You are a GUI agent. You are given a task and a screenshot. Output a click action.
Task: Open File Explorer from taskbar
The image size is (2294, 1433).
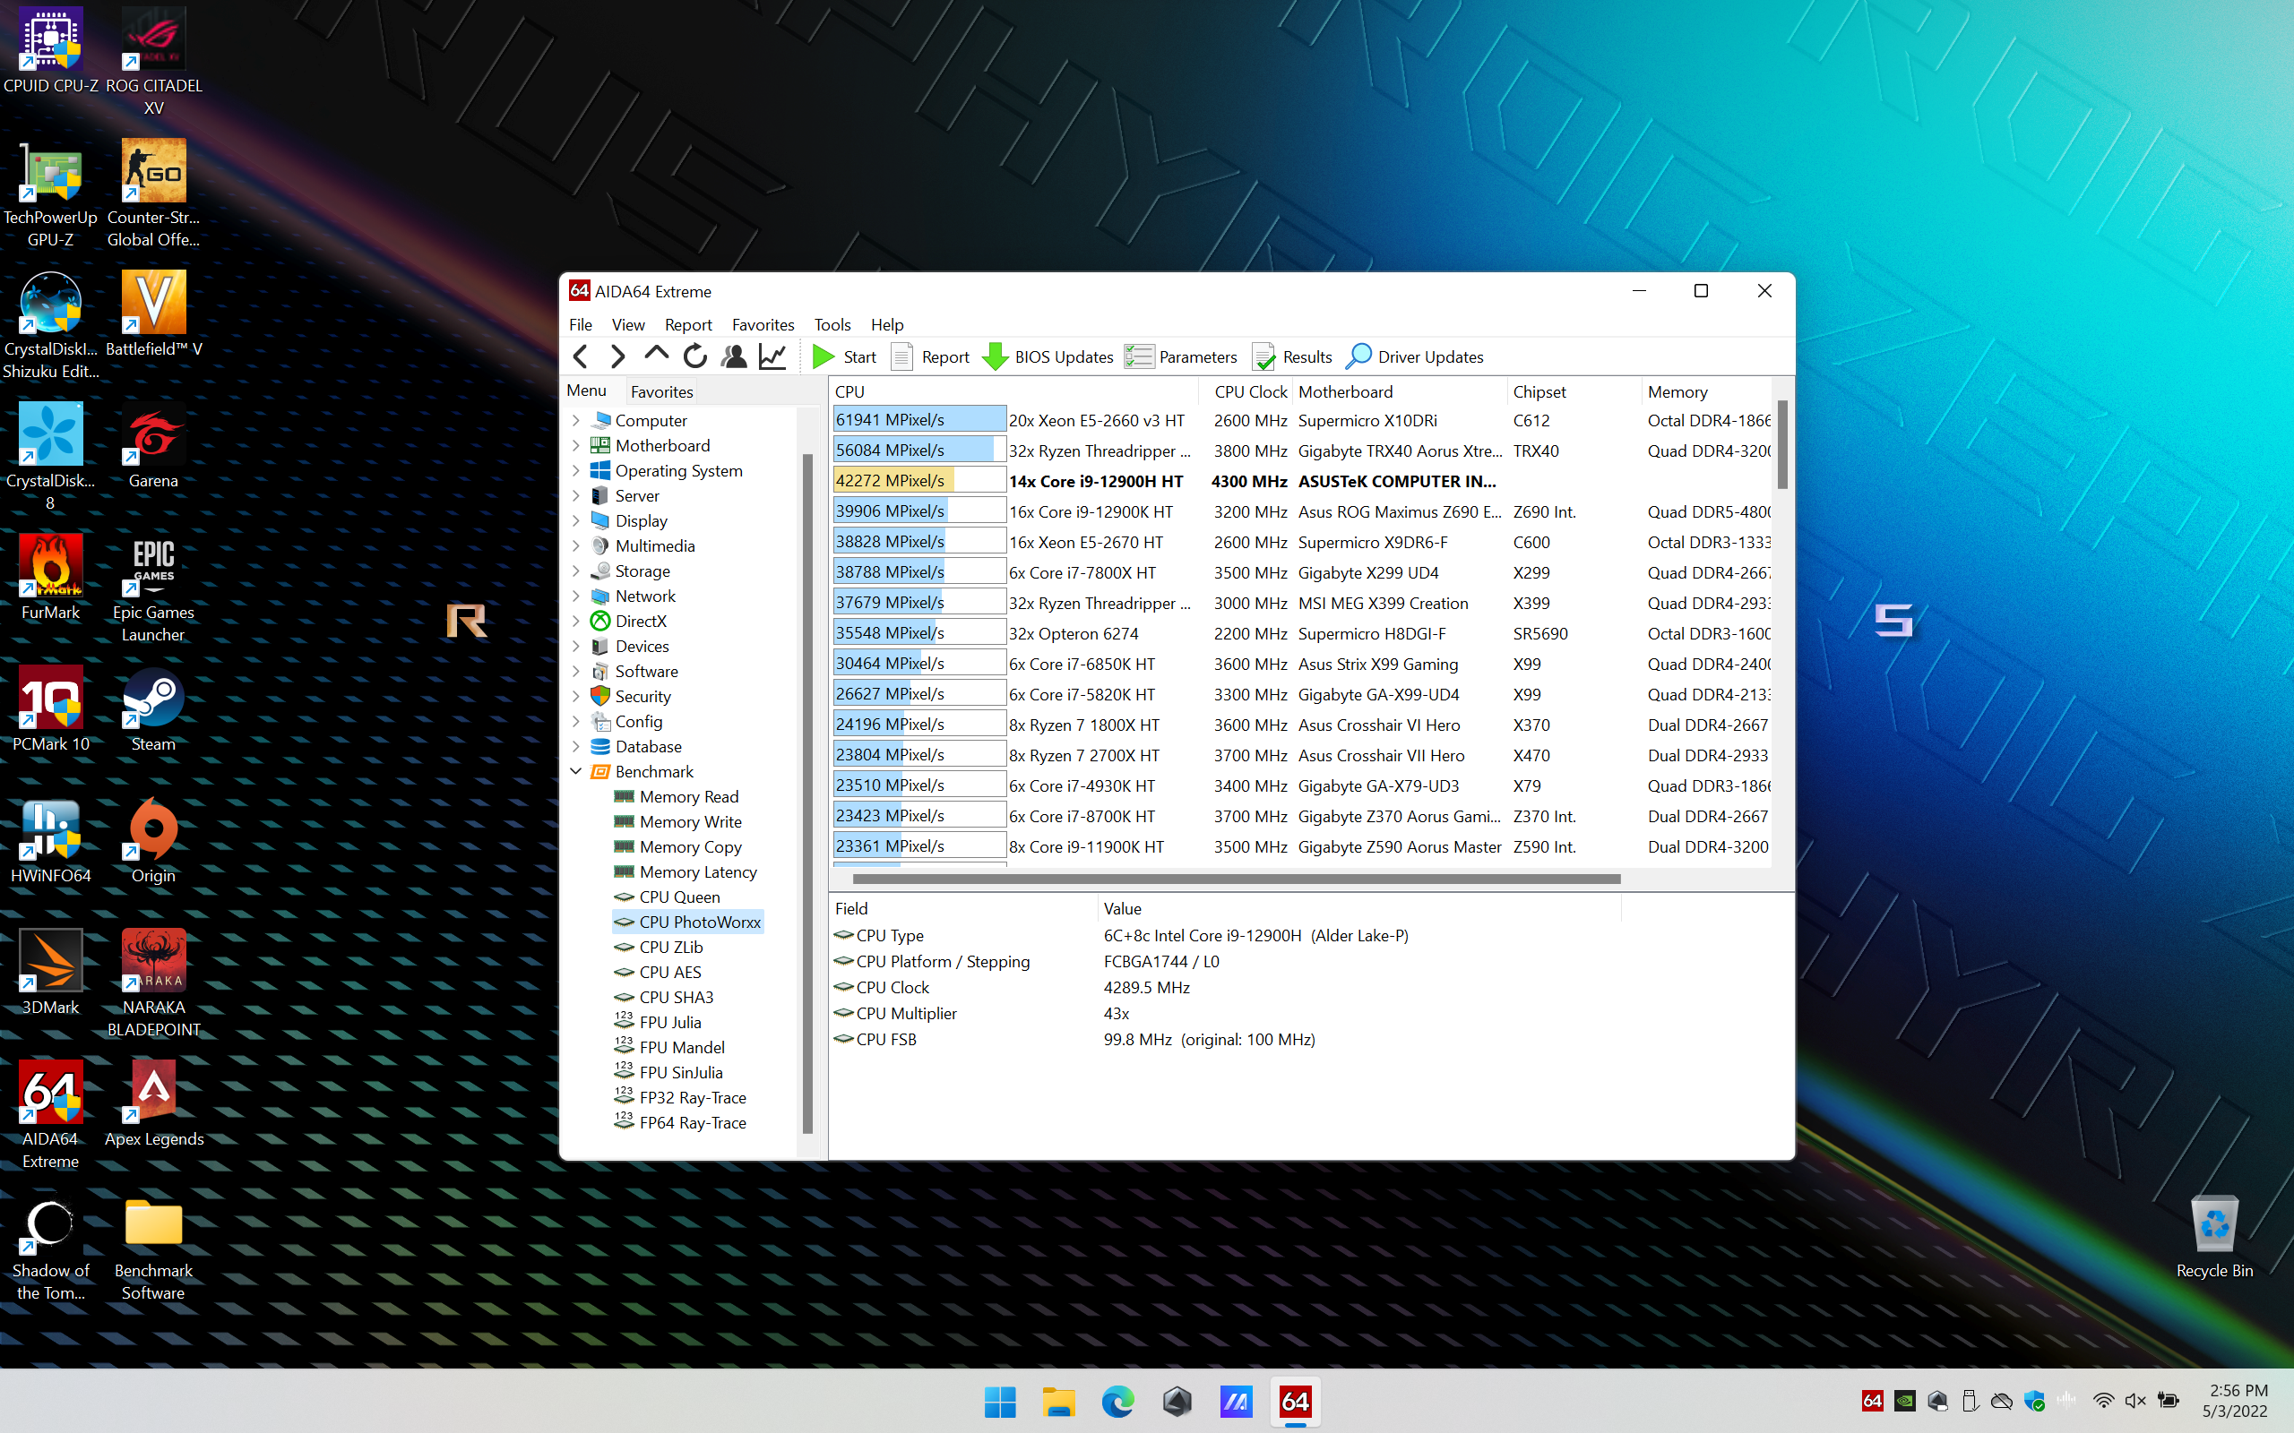click(1058, 1401)
